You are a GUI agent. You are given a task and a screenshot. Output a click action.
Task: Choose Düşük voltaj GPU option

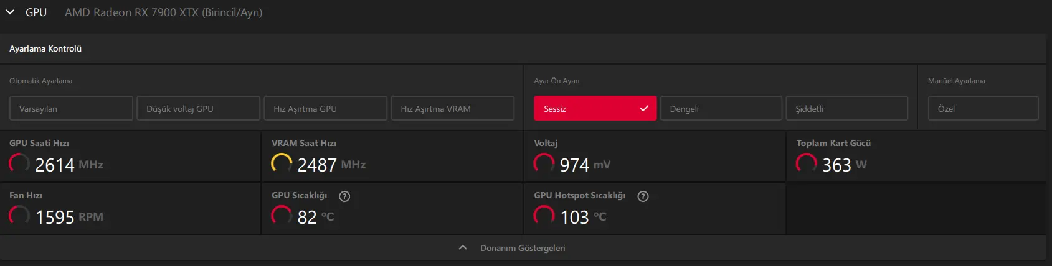tap(198, 108)
